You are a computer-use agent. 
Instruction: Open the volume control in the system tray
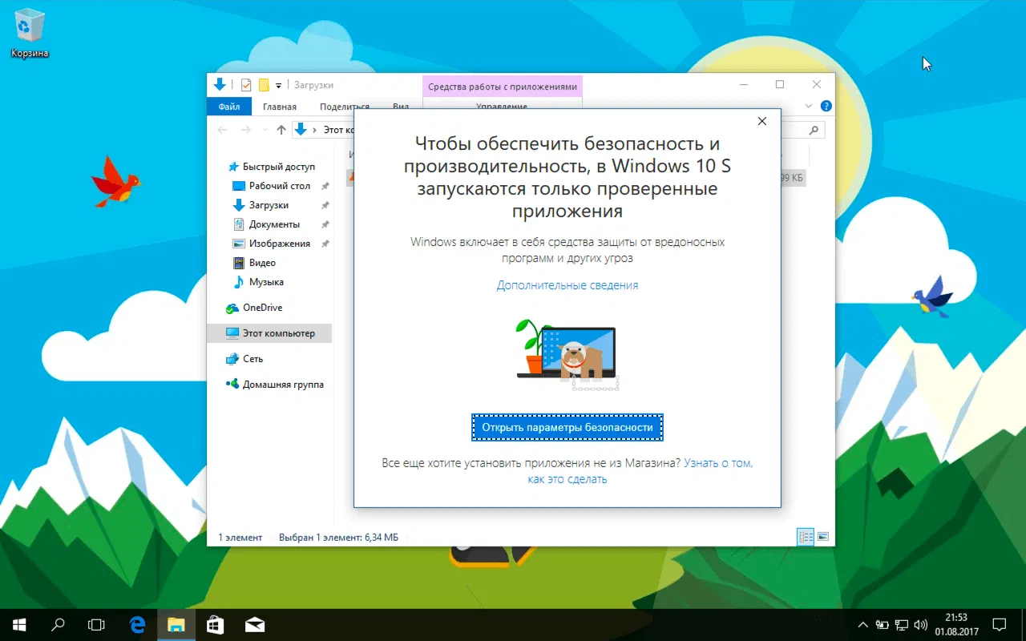[920, 625]
